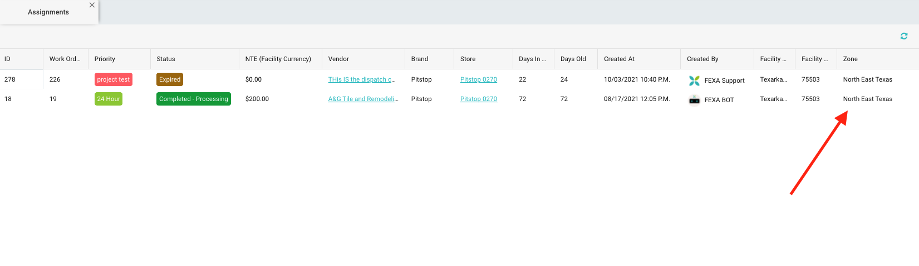Click the 'Completed - Processing' status badge

193,99
